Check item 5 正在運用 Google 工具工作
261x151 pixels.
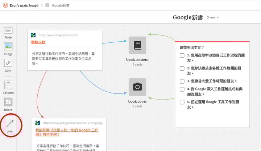coord(182,102)
